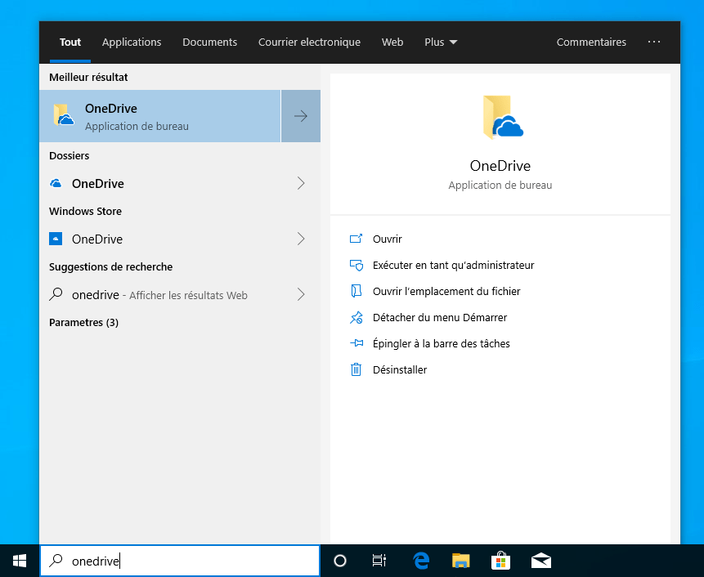The width and height of the screenshot is (704, 577).
Task: Click the large OneDrive folder icon in preview
Action: tap(503, 117)
